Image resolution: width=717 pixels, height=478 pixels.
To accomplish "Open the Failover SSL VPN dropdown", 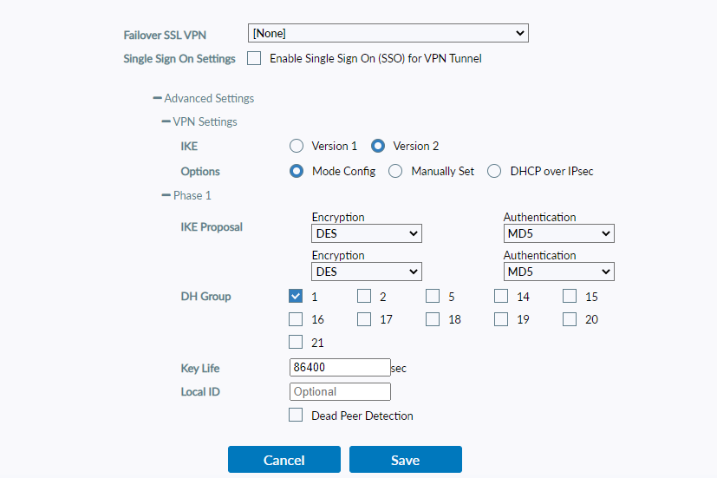I will coord(388,33).
